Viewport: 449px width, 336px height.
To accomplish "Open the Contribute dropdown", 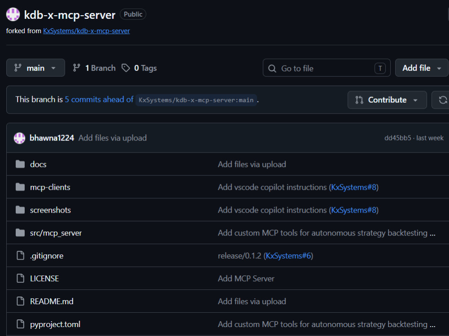I will point(387,100).
